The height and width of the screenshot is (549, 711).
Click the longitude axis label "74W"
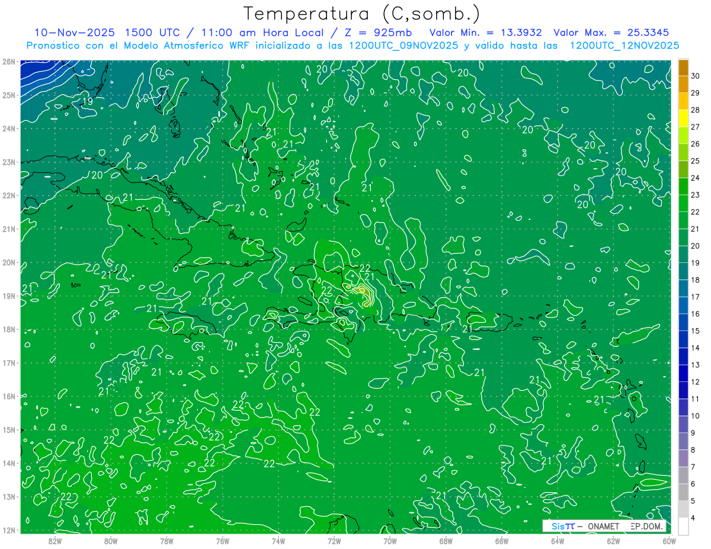tap(278, 541)
